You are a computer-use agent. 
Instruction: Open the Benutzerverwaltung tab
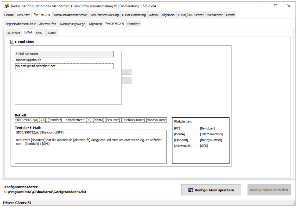point(105,15)
